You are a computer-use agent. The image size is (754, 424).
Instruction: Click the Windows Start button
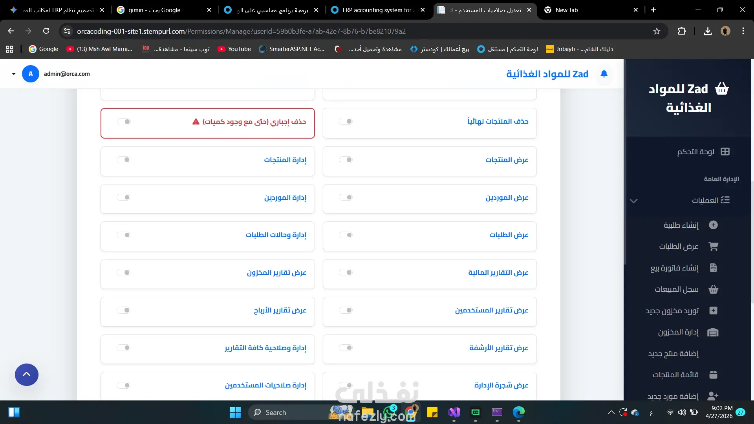(235, 412)
